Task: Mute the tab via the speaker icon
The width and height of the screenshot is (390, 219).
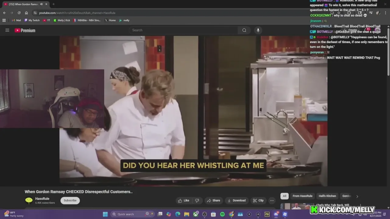Action: [41, 4]
